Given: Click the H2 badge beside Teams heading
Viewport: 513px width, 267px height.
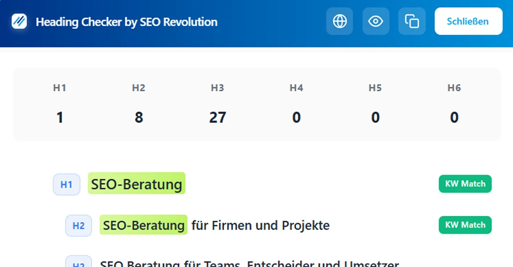Looking at the screenshot, I should pyautogui.click(x=78, y=263).
